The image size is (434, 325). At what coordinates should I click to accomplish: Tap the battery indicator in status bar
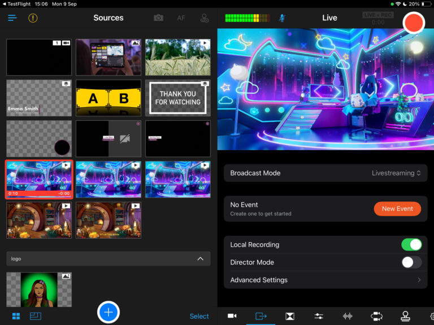point(427,4)
